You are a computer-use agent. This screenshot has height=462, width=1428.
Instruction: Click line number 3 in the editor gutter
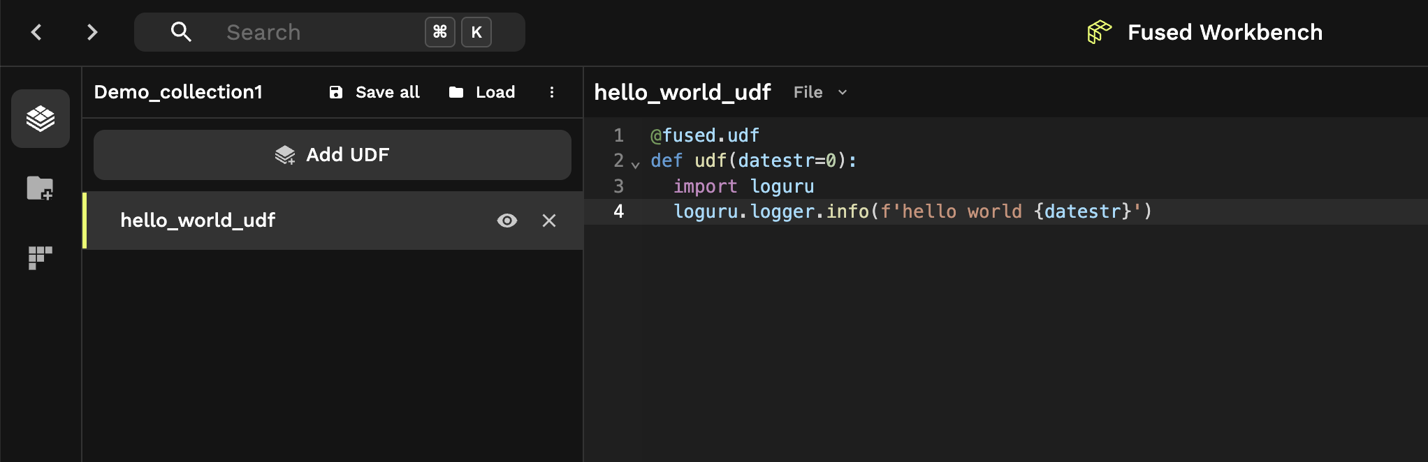(x=618, y=186)
